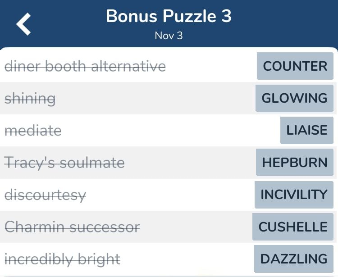Choose the HEPBURN answer tile

coord(294,162)
